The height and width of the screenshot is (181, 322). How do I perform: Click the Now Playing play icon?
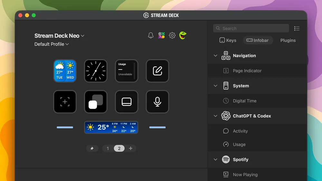pos(226,175)
